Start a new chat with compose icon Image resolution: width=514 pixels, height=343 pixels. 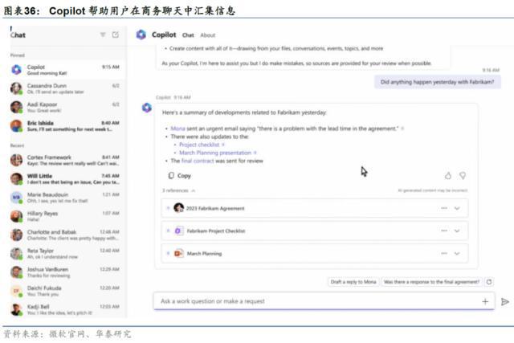tap(116, 35)
